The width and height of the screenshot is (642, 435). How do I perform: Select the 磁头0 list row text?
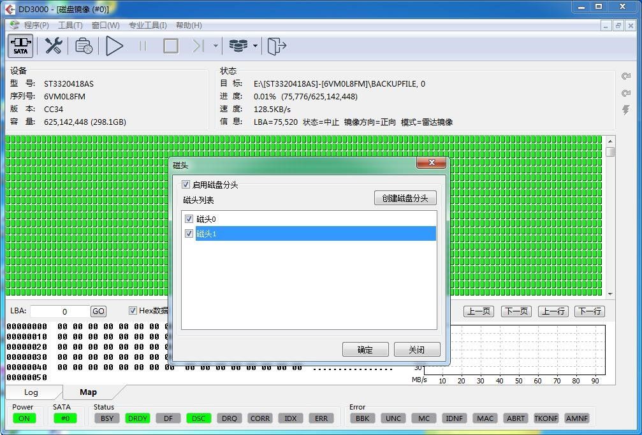coord(206,219)
